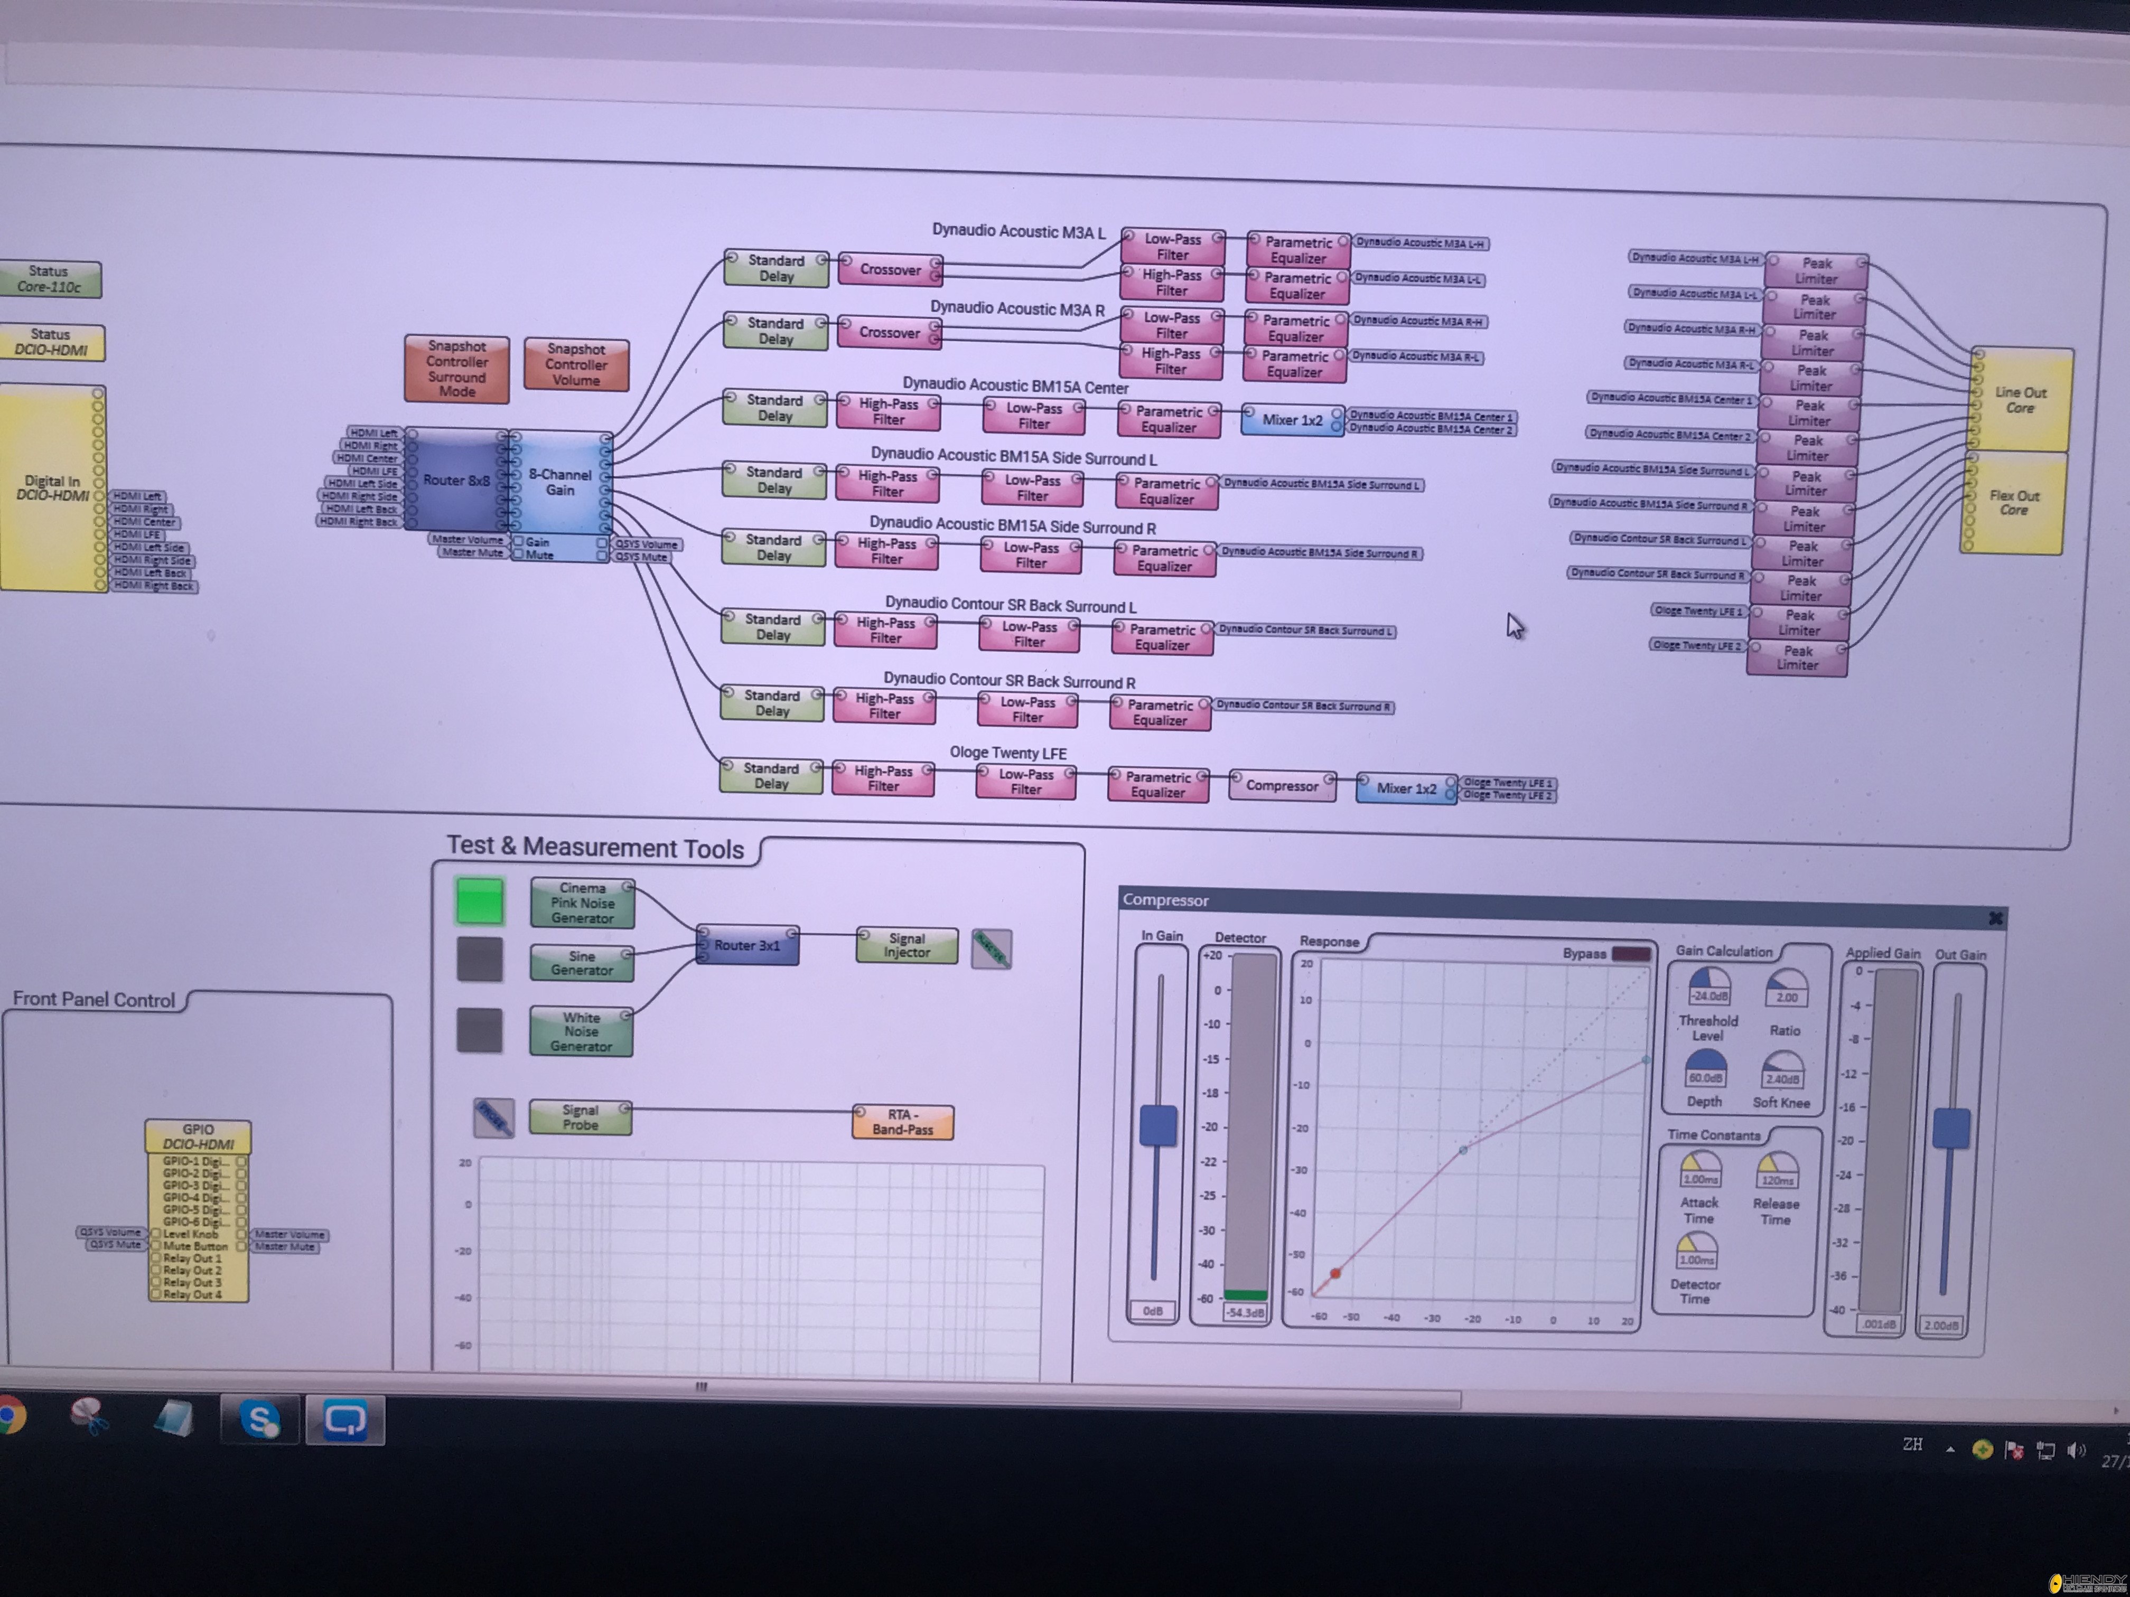Screen dimensions: 2130x1597
Task: Select the Crossover block for M3A L
Action: pos(890,269)
